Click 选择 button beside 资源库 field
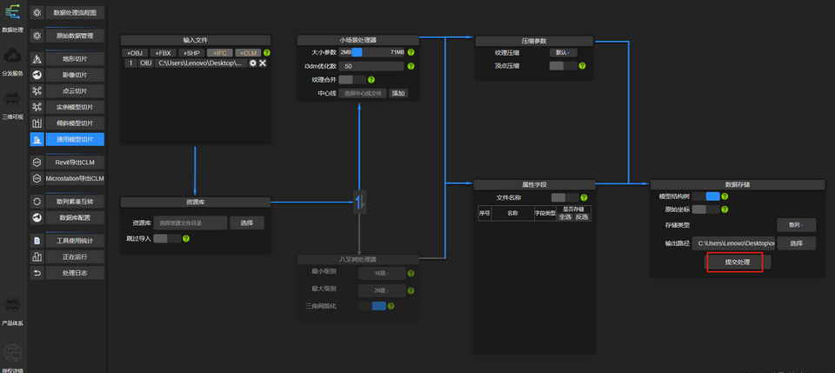Image resolution: width=835 pixels, height=373 pixels. point(246,223)
